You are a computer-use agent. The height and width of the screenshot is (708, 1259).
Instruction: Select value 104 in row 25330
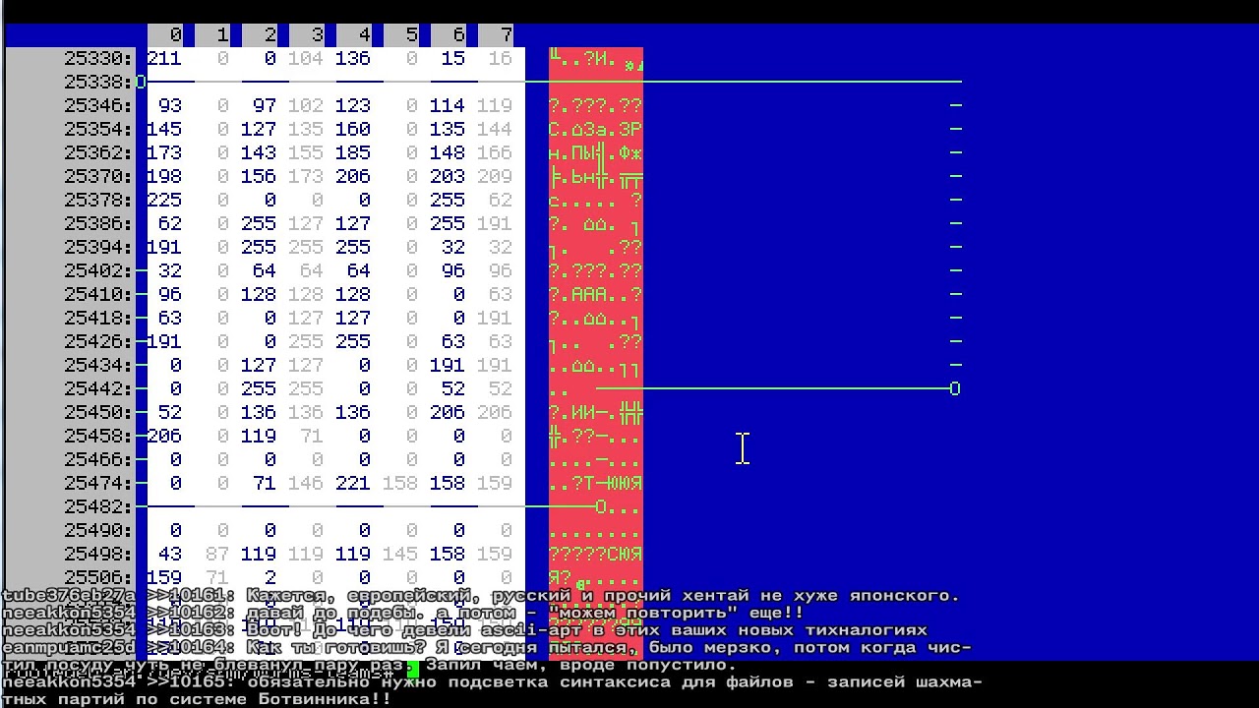coord(306,59)
